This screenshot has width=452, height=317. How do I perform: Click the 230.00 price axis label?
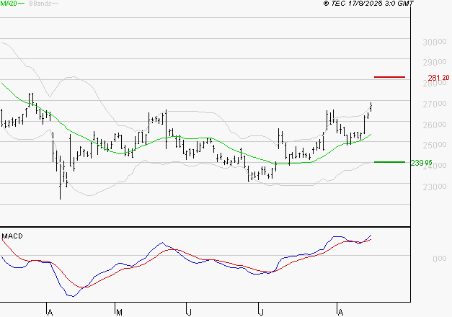tap(435, 187)
